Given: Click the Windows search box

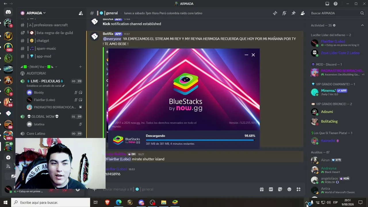Looking at the screenshot, I should pos(51,202).
